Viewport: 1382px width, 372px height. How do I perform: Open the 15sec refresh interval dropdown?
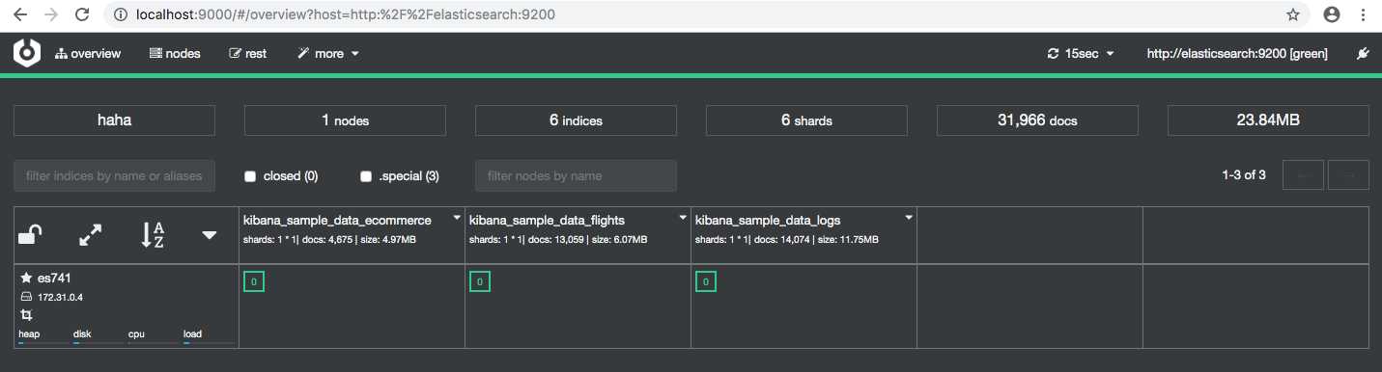(1081, 54)
